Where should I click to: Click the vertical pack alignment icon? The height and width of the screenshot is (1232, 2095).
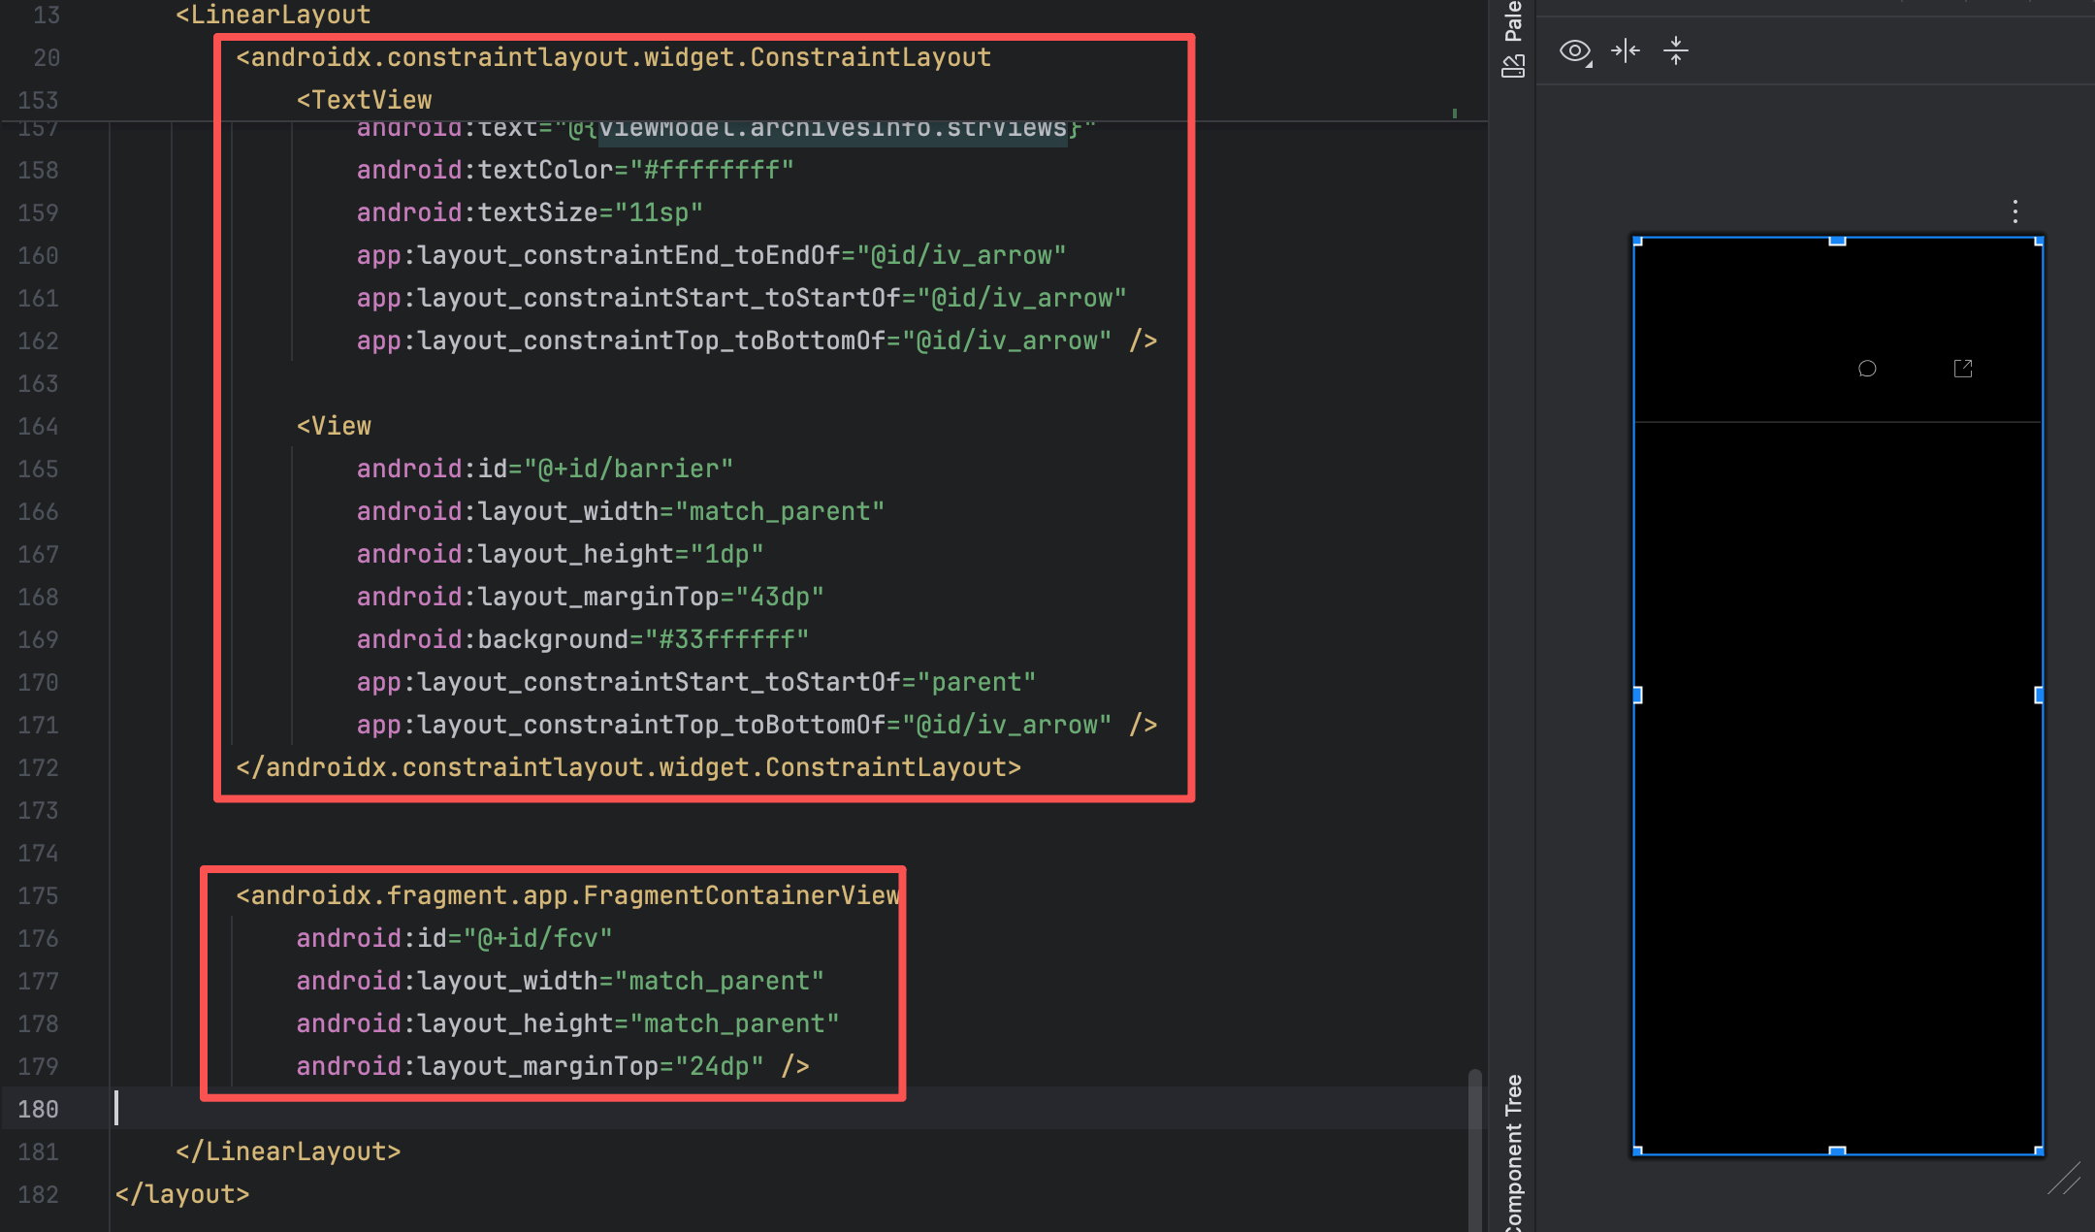coord(1676,50)
